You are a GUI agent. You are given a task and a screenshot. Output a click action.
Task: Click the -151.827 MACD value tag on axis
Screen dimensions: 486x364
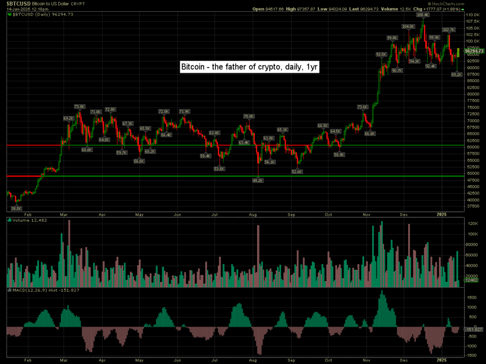click(474, 329)
